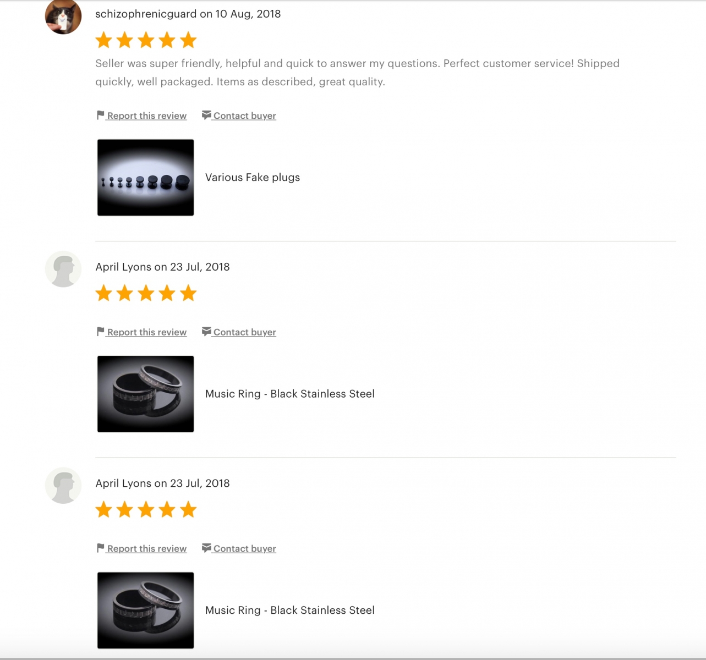Report last April Lyons review via the link
Viewport: 706px width, 660px height.
click(146, 549)
